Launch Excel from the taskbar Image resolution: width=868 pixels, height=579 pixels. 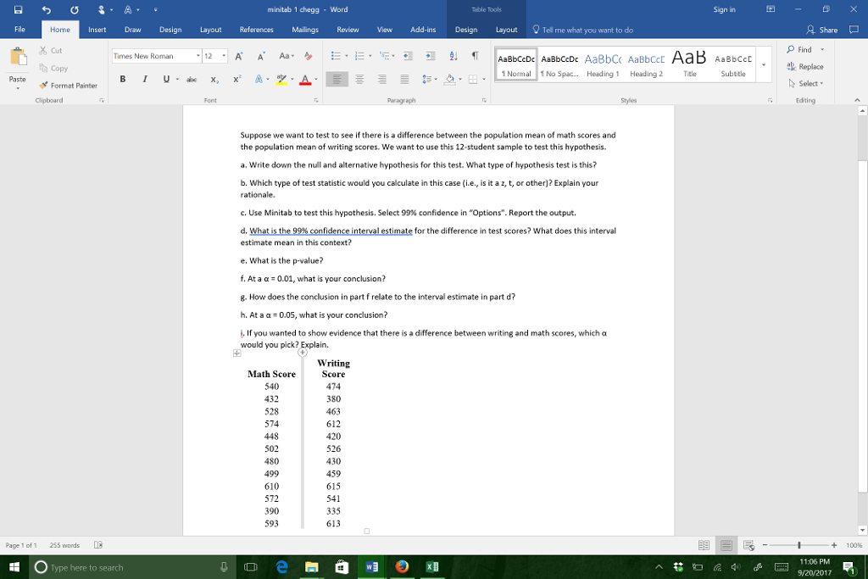(432, 567)
